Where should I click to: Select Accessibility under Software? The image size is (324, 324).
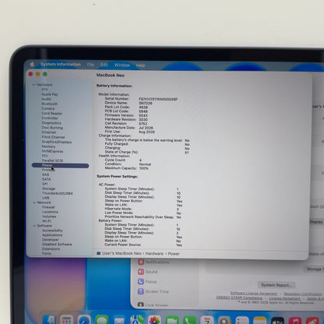pyautogui.click(x=52, y=231)
